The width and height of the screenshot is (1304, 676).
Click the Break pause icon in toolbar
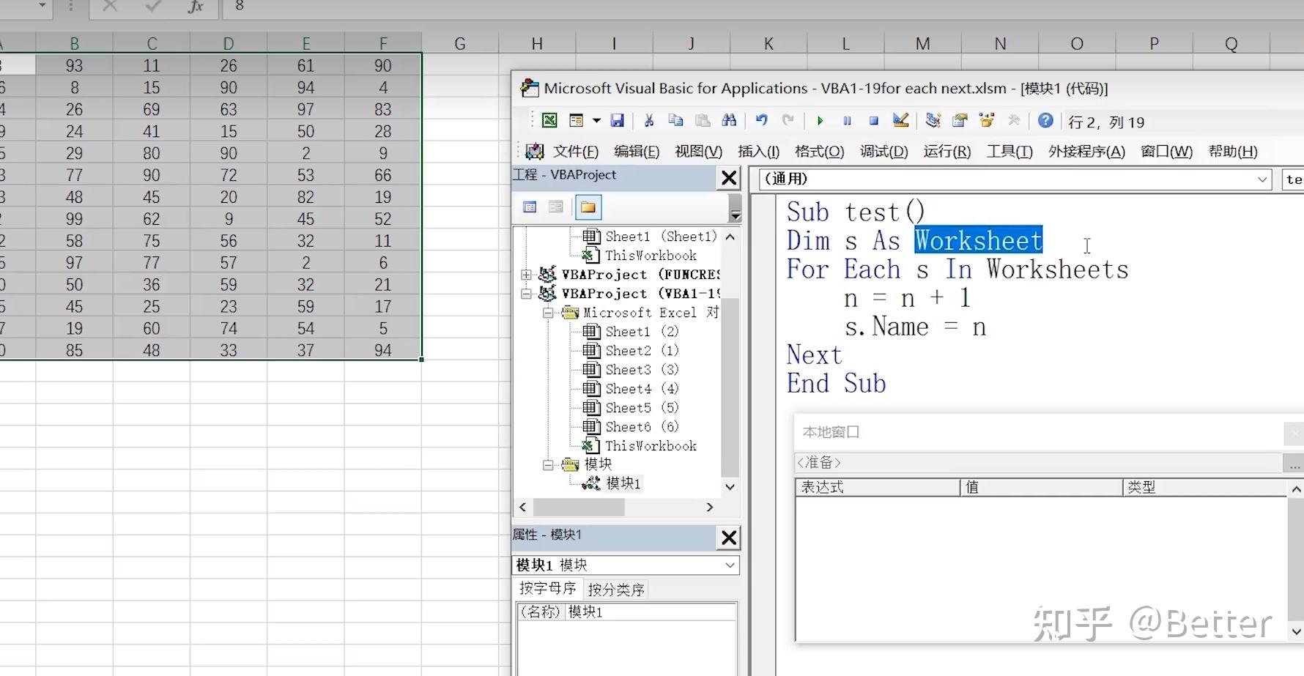click(847, 122)
